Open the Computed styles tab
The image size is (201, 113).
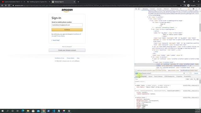pos(144,76)
